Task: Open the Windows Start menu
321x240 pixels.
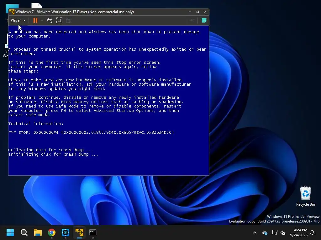Action: (10, 232)
